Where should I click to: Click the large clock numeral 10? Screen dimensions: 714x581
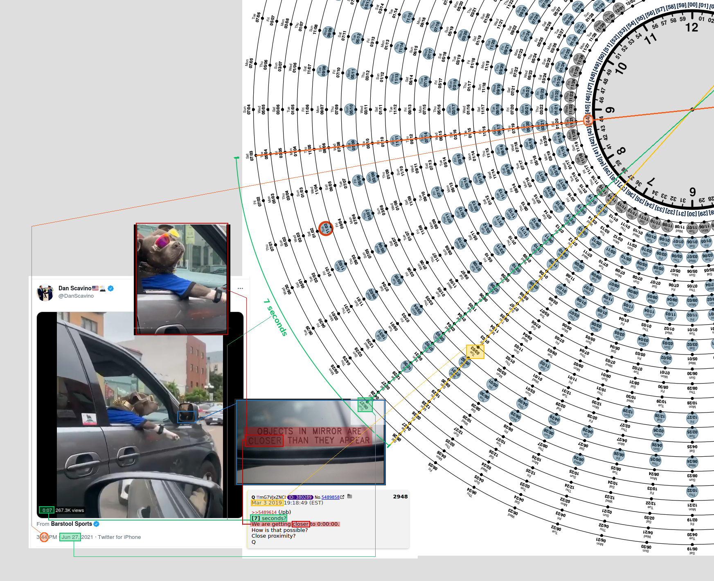[x=621, y=68]
